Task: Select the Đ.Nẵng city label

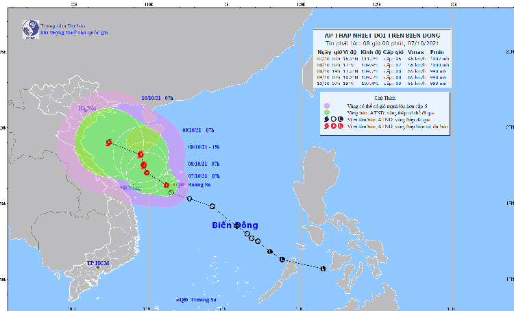Action: point(132,188)
